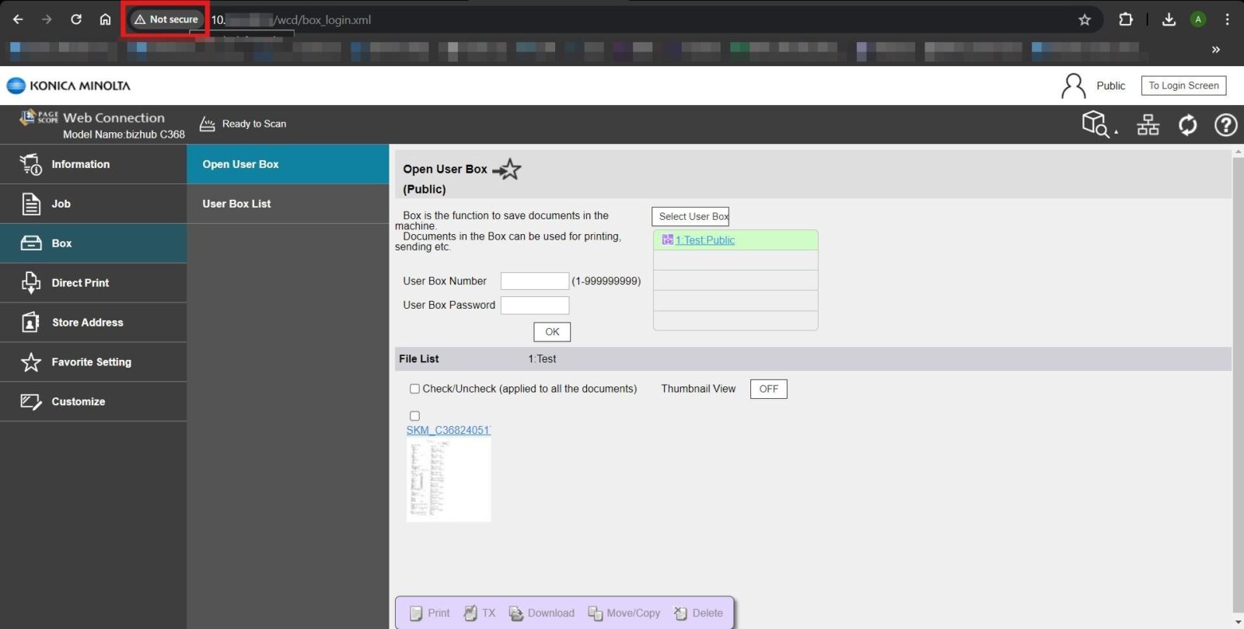This screenshot has height=629, width=1244.
Task: Click the favorite star icon beside Open User Box
Action: point(508,169)
